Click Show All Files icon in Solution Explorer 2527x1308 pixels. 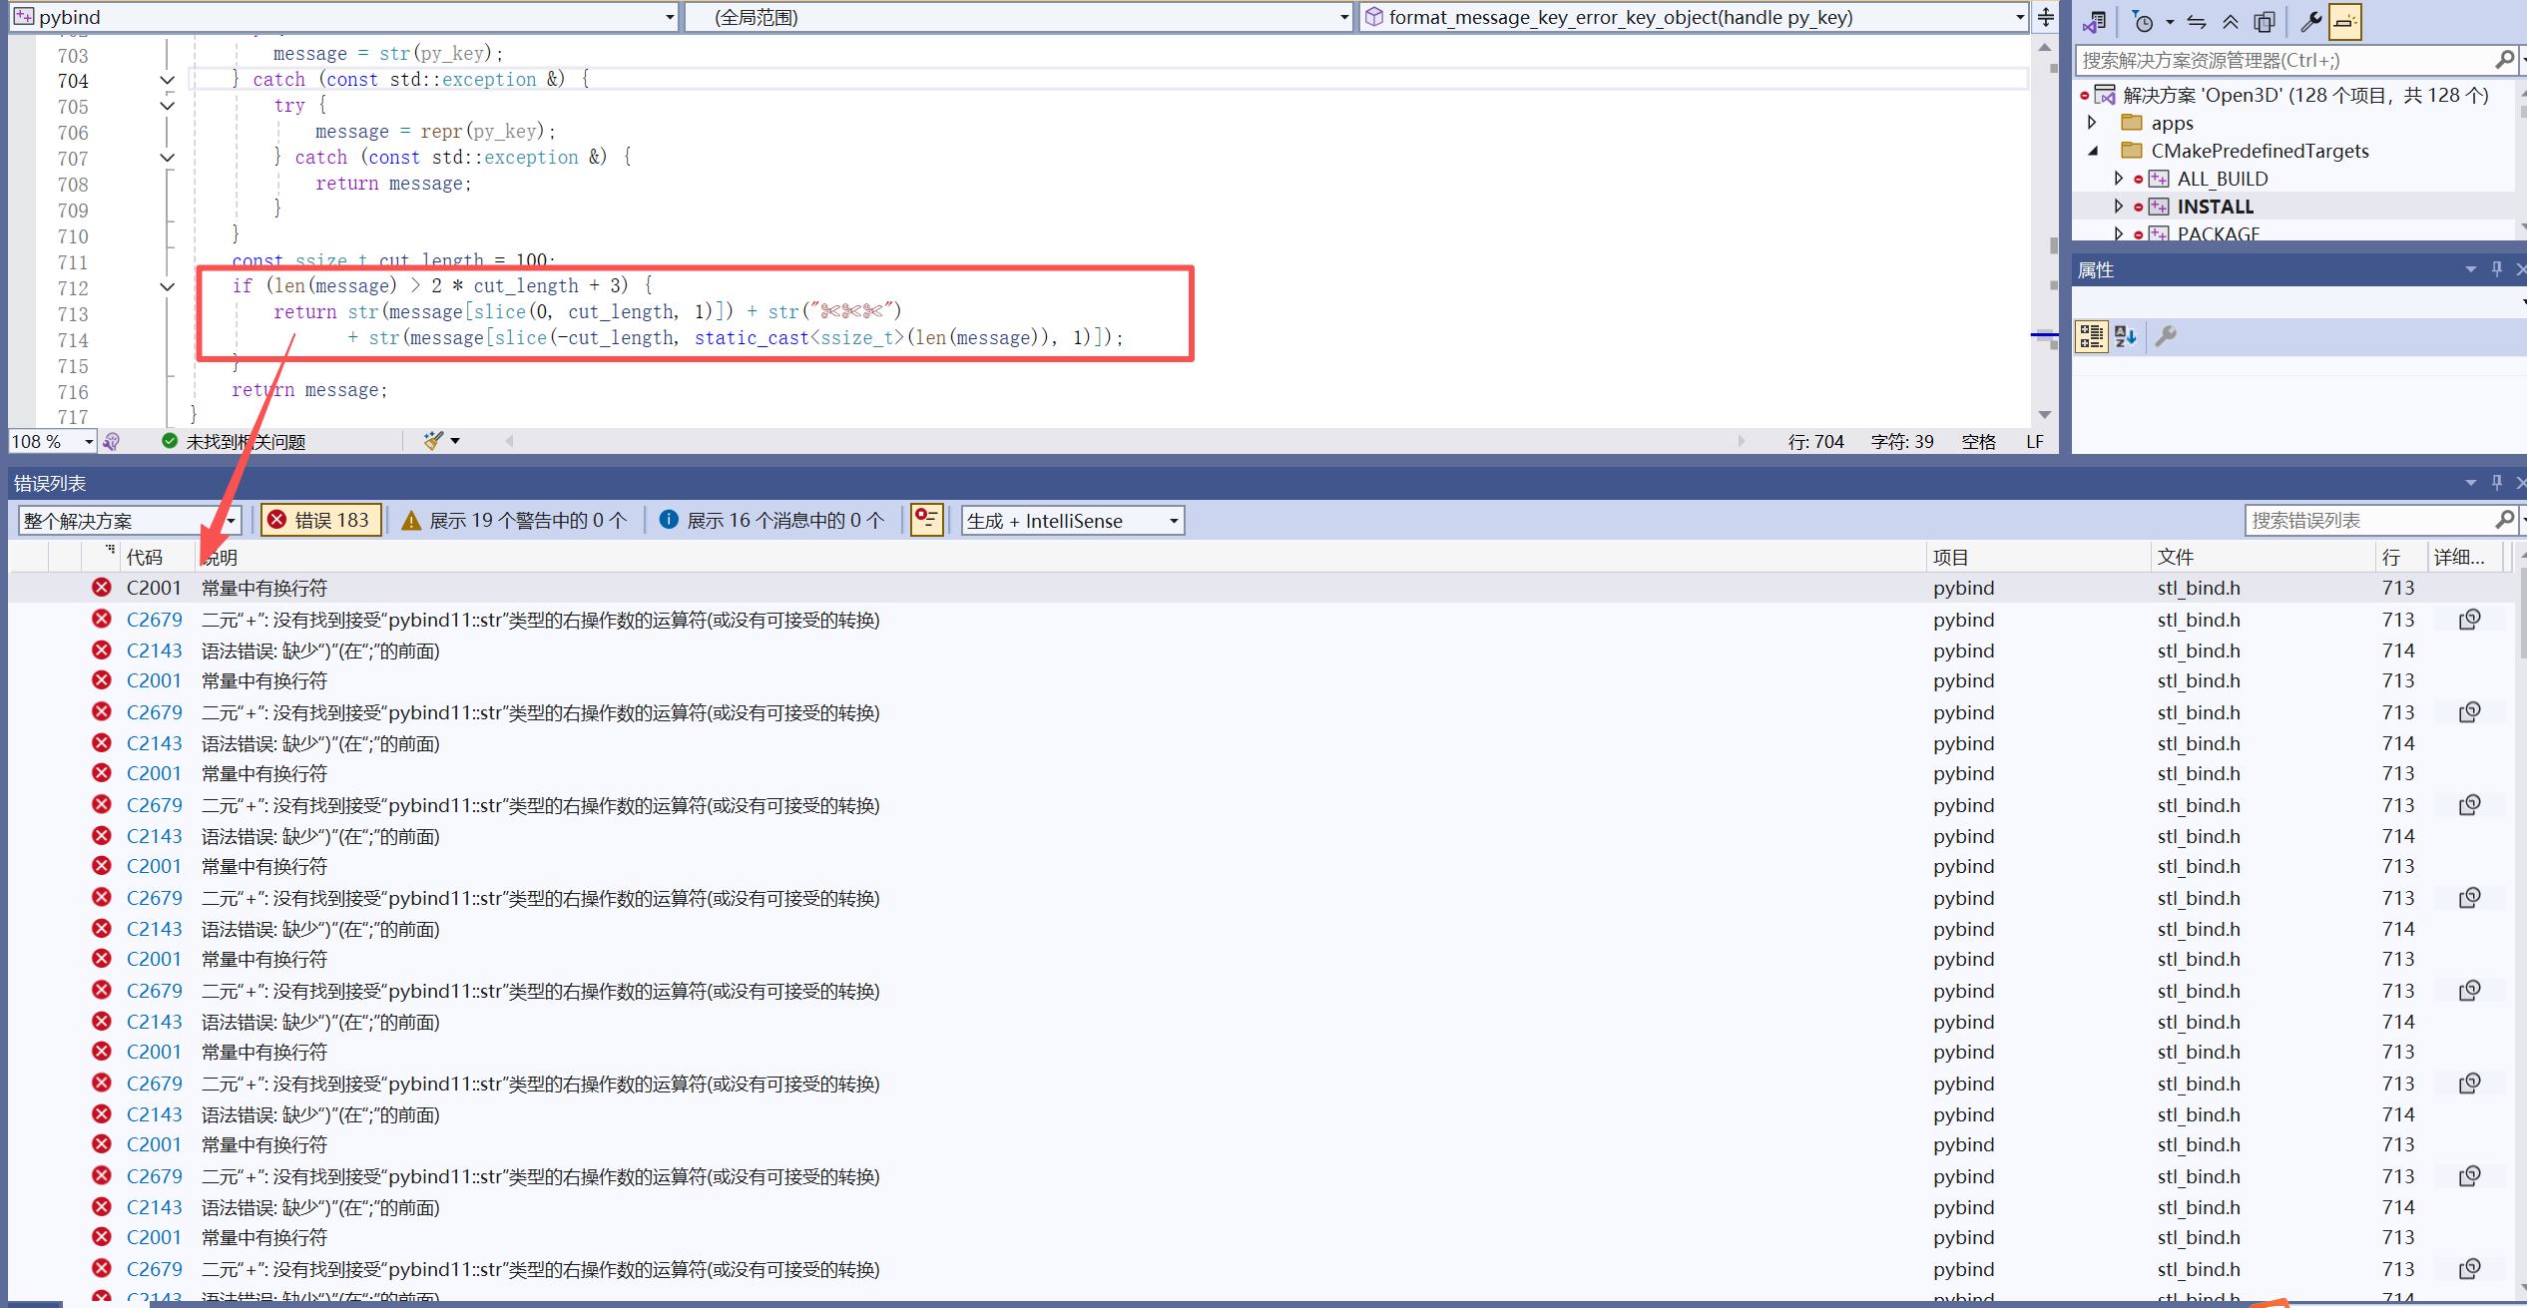[x=2265, y=22]
